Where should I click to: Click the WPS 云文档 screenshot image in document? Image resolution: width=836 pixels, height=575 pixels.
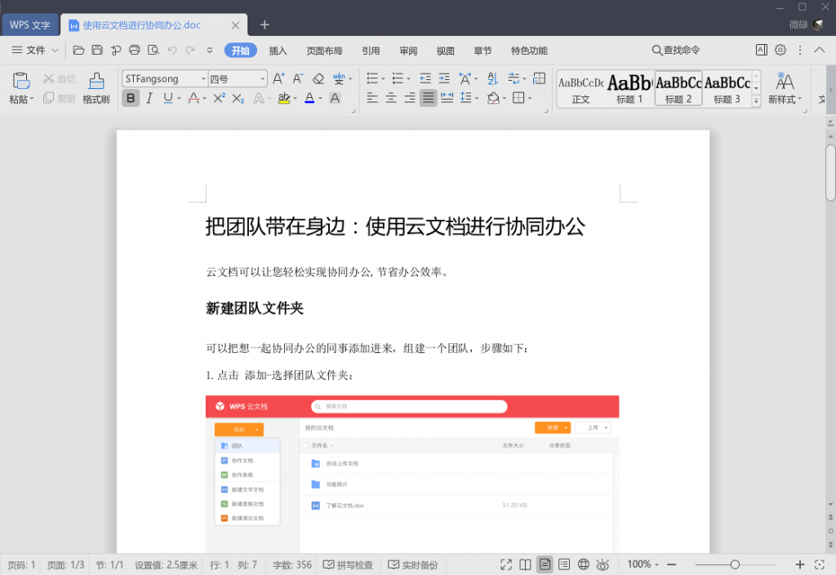click(412, 474)
